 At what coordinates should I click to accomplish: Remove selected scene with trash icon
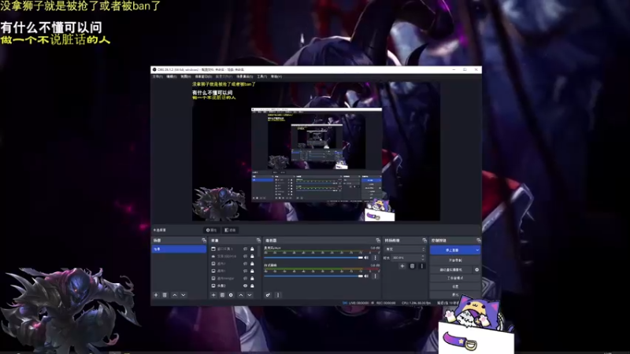165,295
